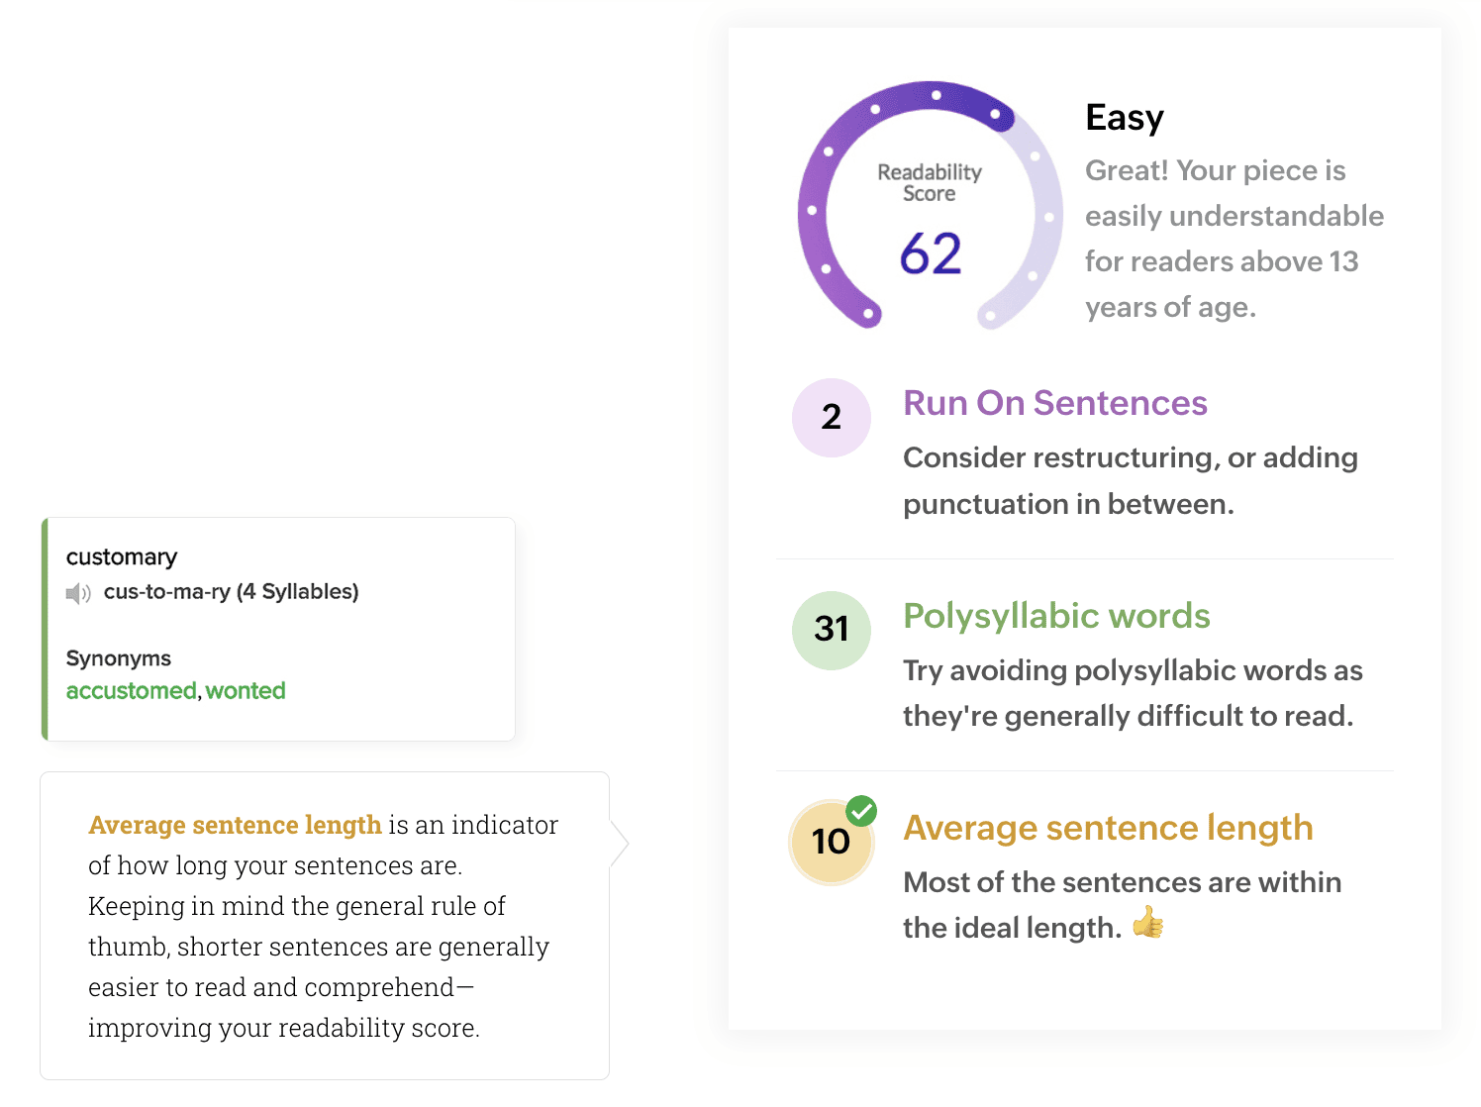
Task: Click the highlighted 'Average sentence length' tooltip text
Action: click(235, 825)
